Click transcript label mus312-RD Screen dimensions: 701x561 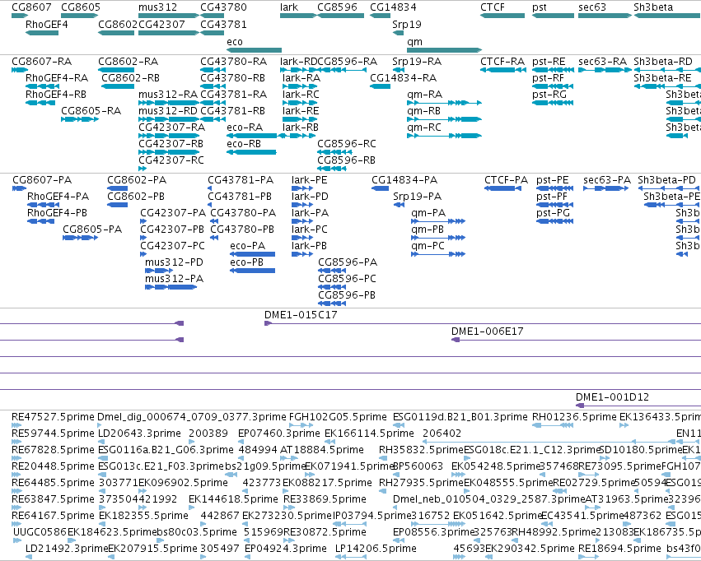click(168, 111)
